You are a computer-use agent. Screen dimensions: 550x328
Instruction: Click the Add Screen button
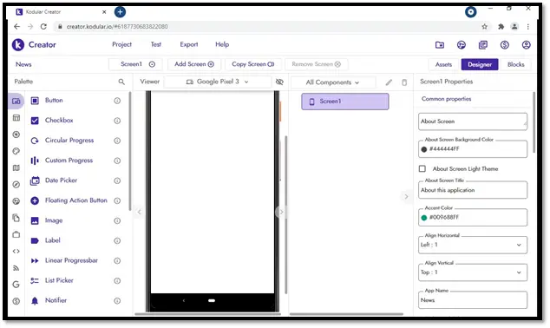(x=194, y=64)
